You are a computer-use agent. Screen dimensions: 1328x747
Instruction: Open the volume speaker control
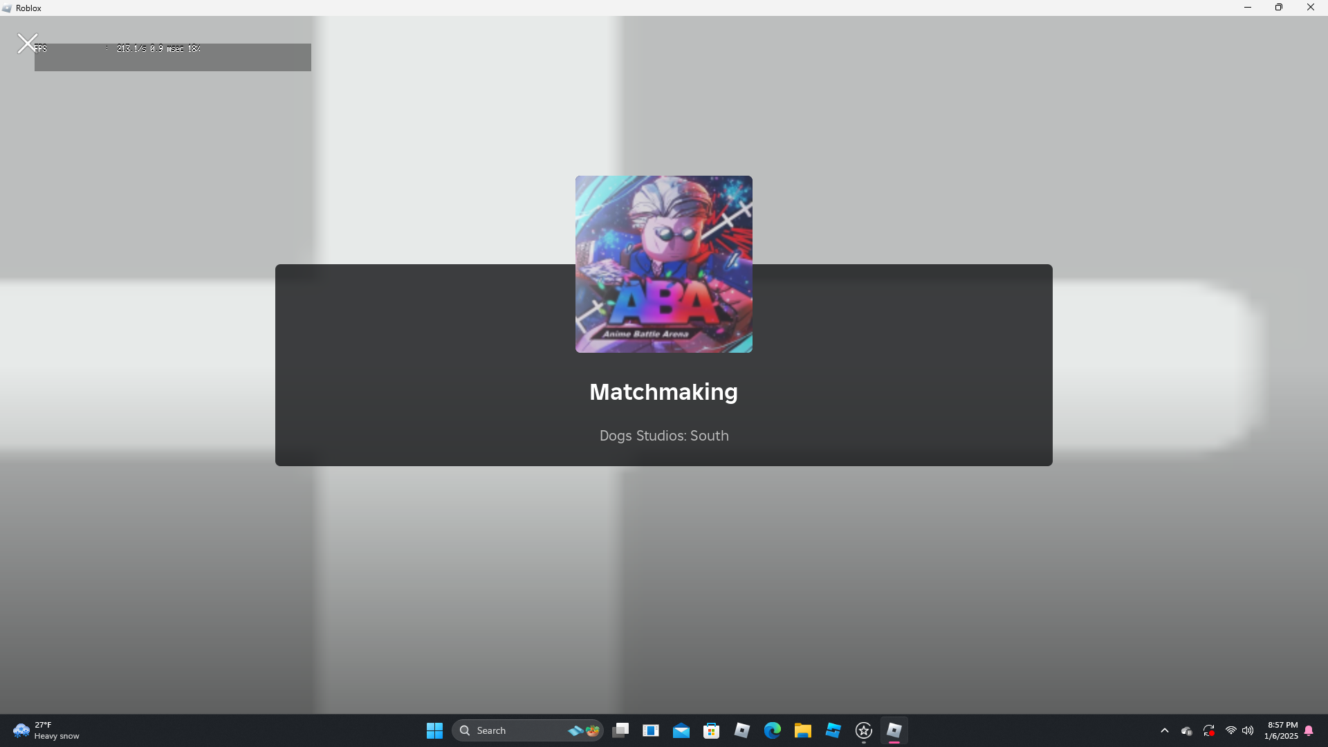tap(1248, 730)
